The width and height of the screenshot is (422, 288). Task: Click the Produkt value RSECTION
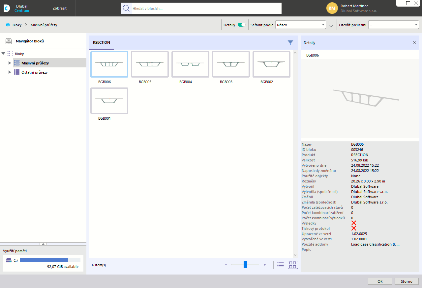click(360, 155)
